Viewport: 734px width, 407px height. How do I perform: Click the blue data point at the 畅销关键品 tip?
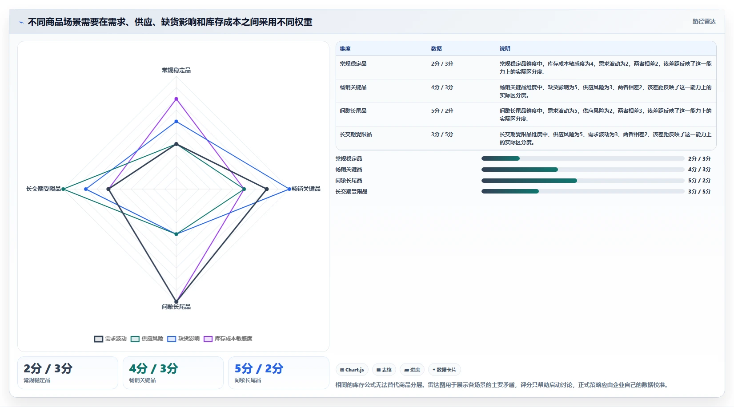tap(289, 189)
